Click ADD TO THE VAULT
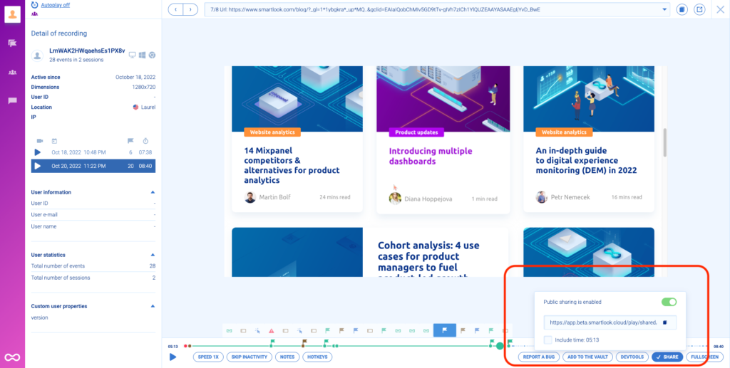 click(587, 357)
